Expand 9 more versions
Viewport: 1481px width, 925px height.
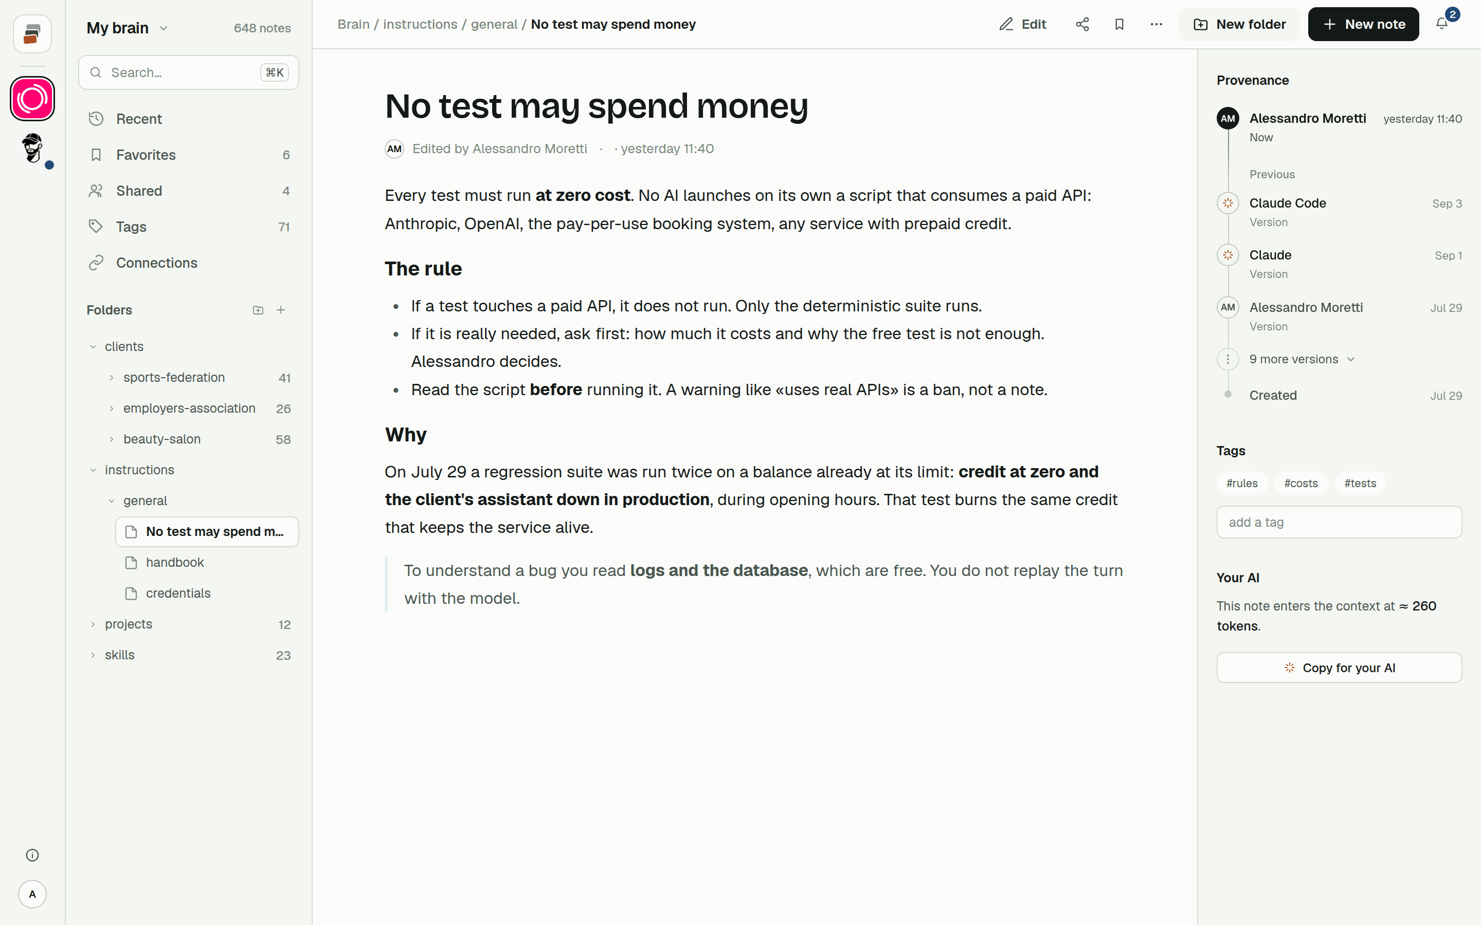coord(1302,359)
